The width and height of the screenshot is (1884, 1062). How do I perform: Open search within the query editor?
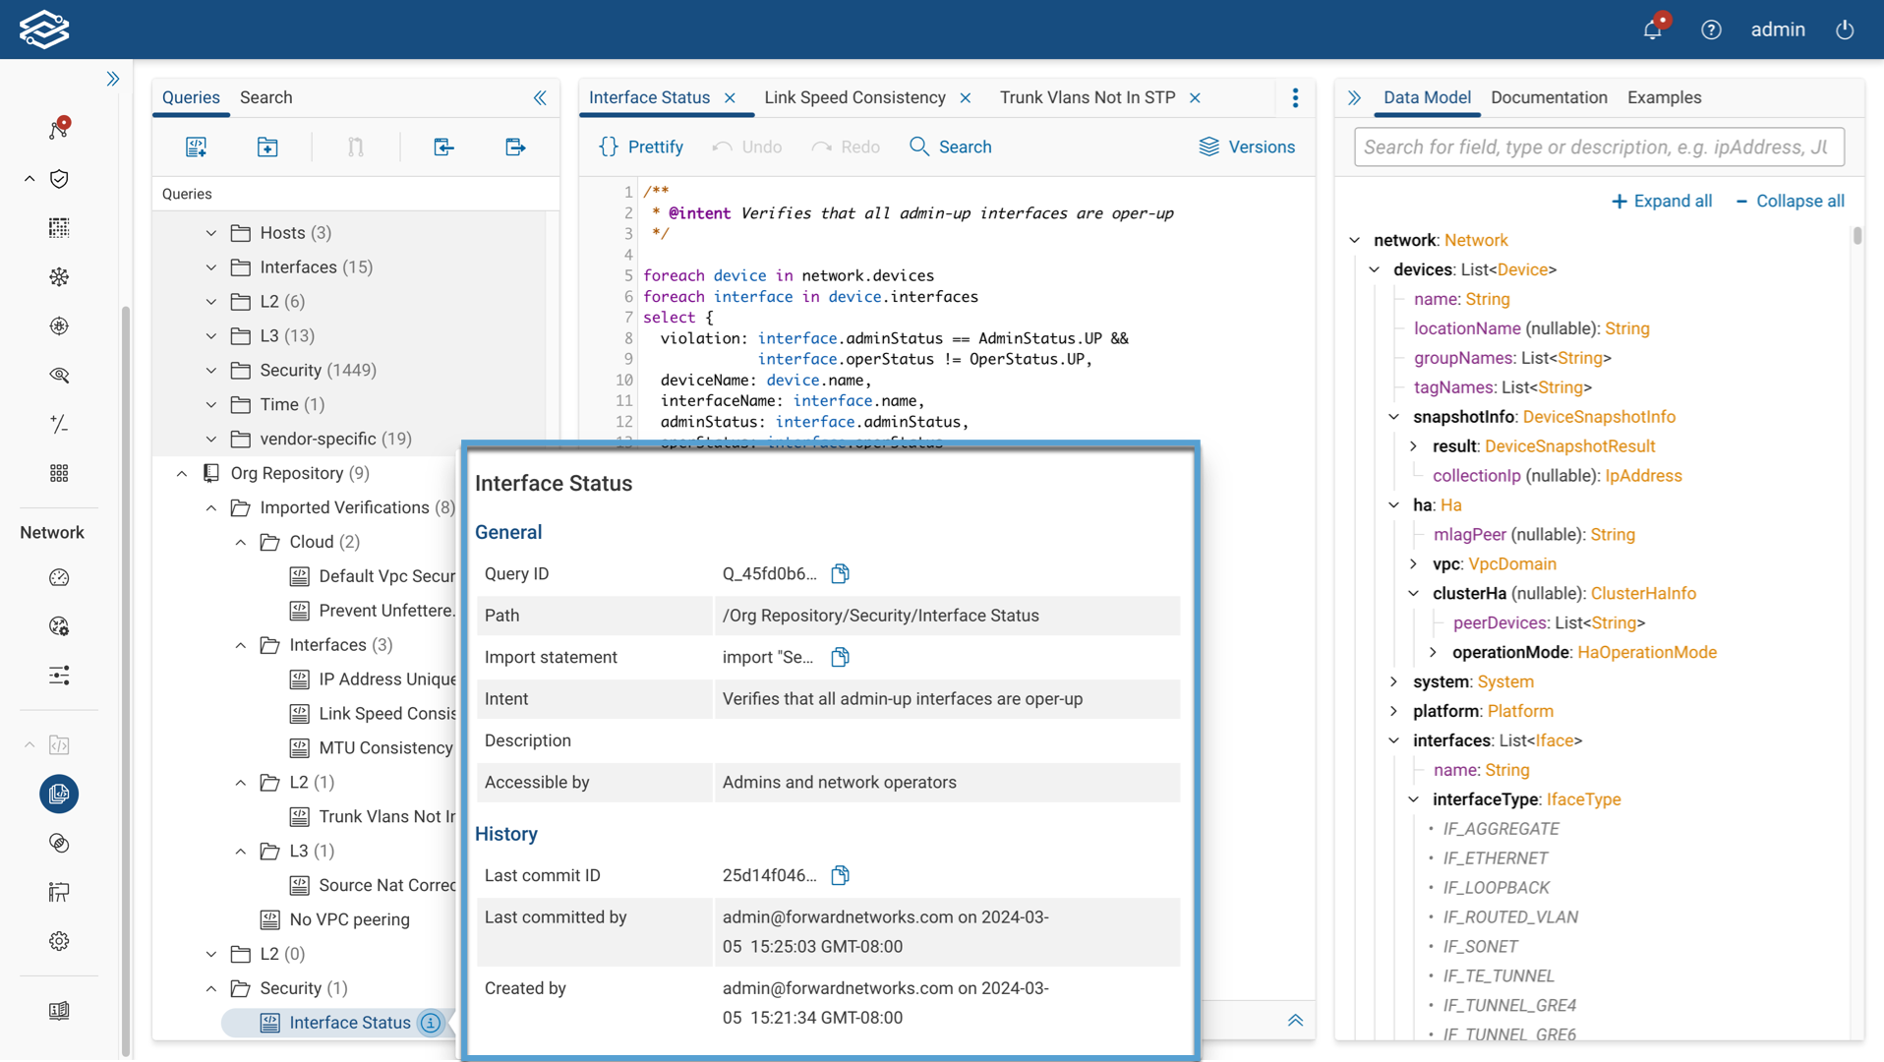click(x=950, y=146)
